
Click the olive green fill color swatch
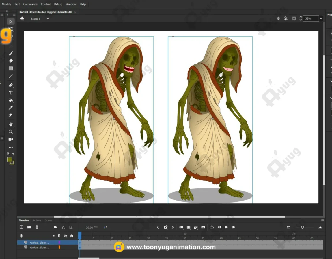10,160
